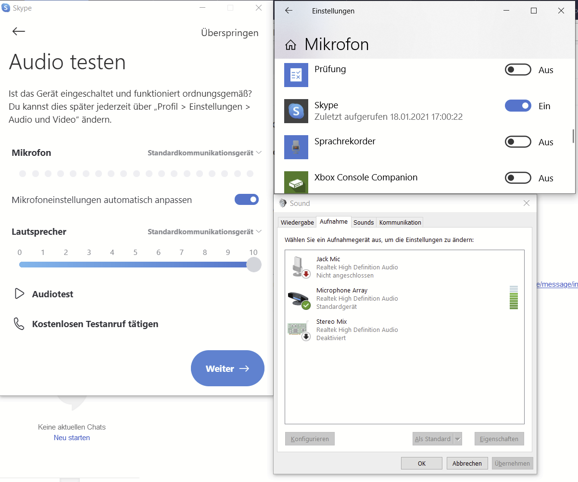Enable microphone for Xbox Console Companion
578x482 pixels.
click(518, 178)
